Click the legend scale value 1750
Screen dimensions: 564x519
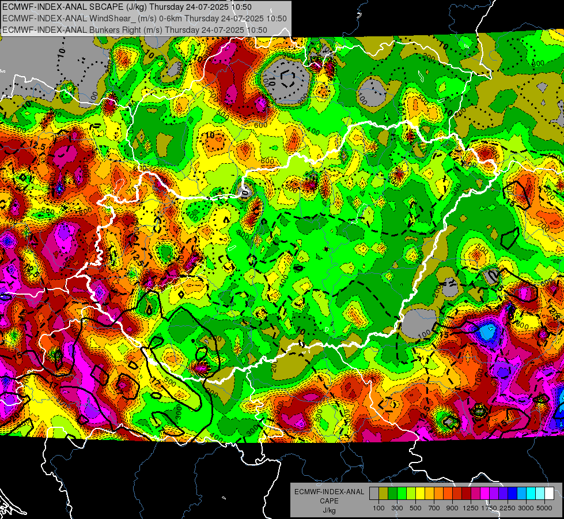click(490, 508)
